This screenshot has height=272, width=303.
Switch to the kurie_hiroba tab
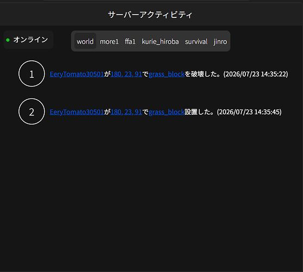click(160, 41)
